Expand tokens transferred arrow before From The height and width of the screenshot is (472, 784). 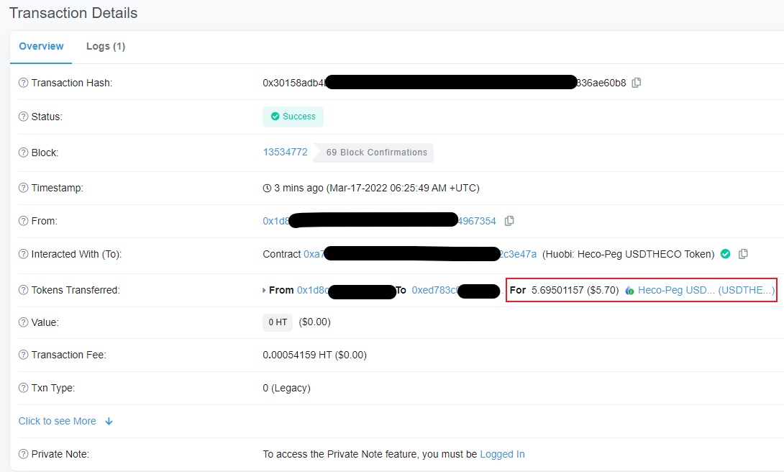coord(264,291)
